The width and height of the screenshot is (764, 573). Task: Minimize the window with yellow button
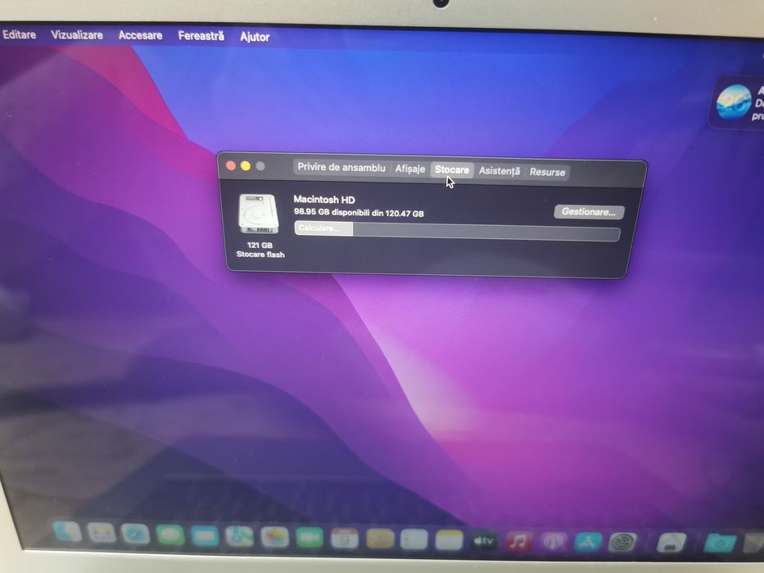246,166
